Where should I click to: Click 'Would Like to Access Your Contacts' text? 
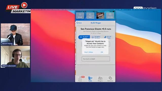(x=95, y=42)
